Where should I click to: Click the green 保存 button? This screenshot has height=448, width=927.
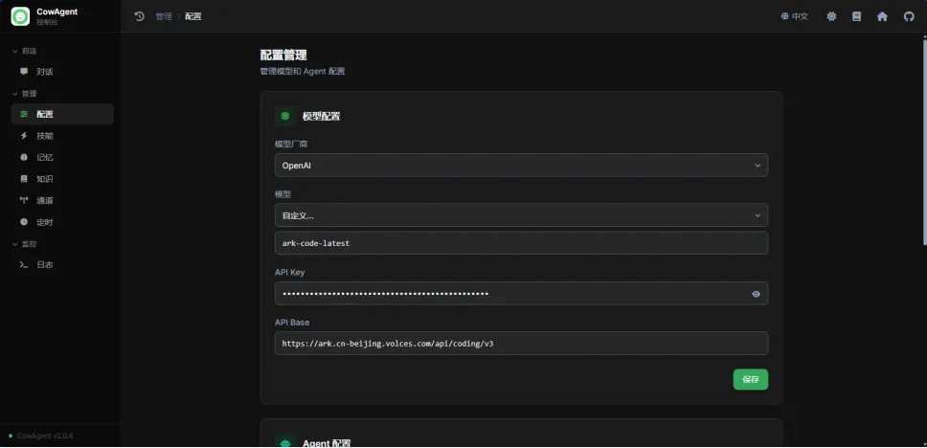[750, 379]
